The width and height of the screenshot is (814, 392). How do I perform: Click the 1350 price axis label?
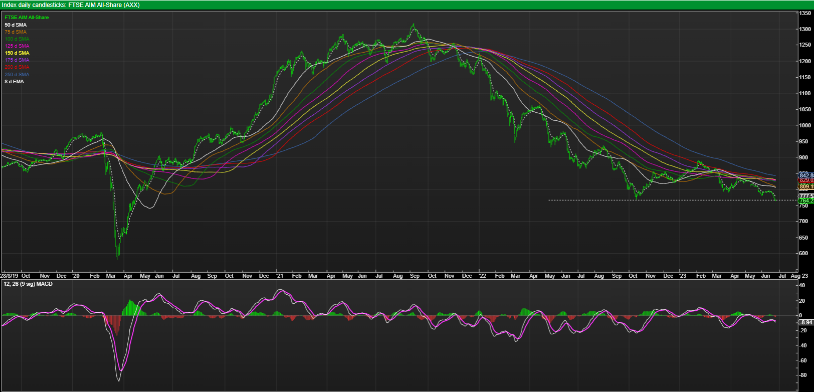[x=805, y=15]
